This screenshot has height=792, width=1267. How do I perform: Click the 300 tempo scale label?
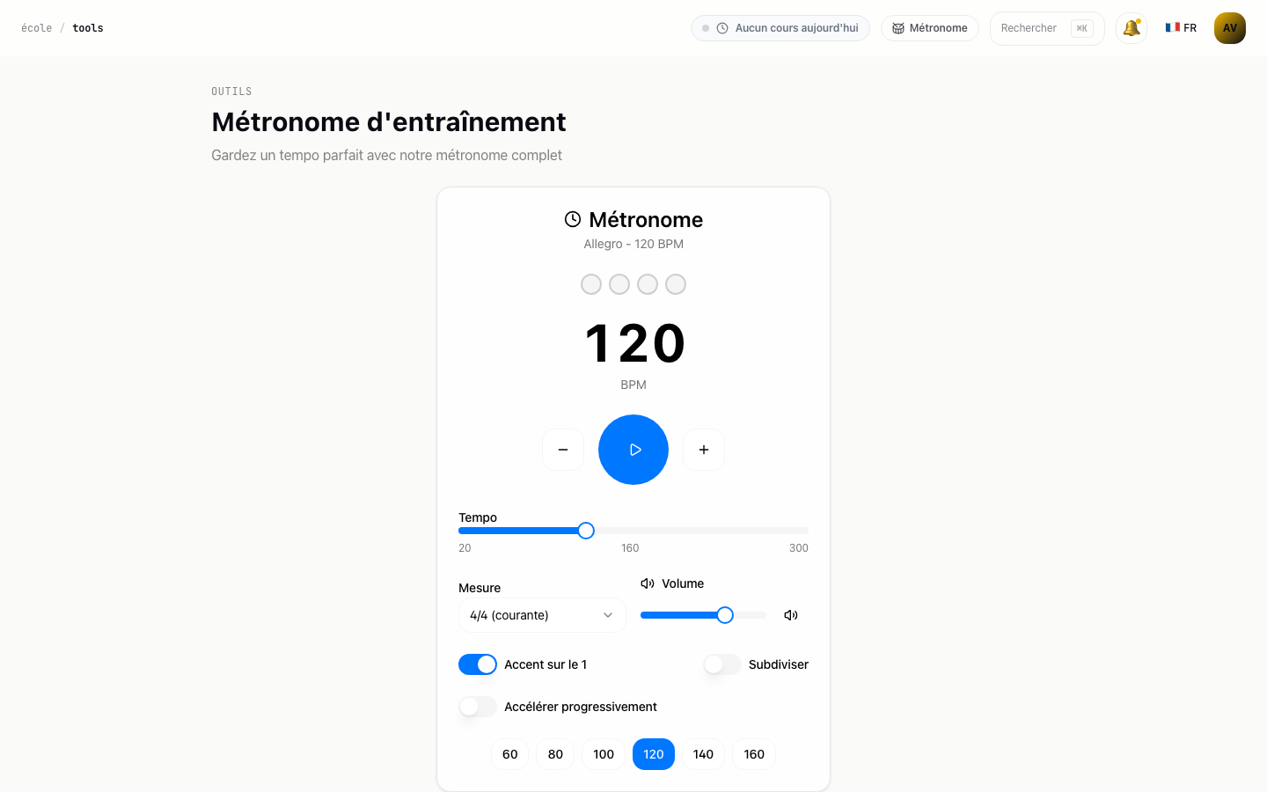click(799, 547)
